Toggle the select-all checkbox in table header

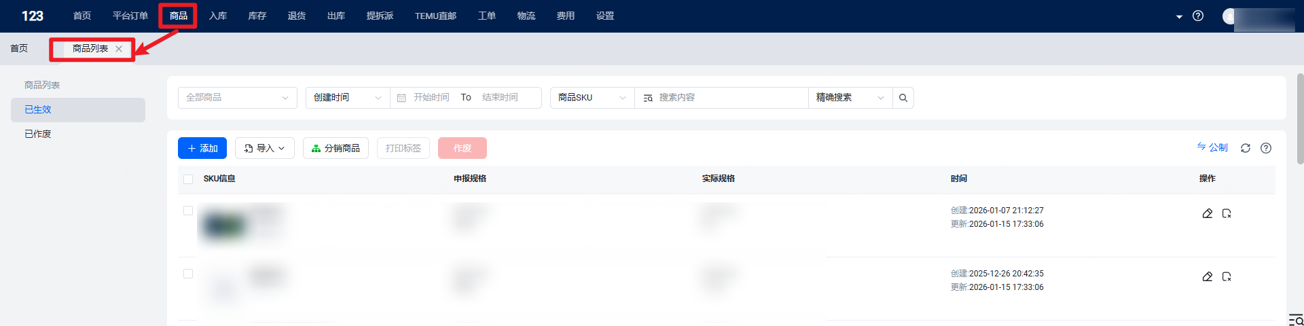188,179
